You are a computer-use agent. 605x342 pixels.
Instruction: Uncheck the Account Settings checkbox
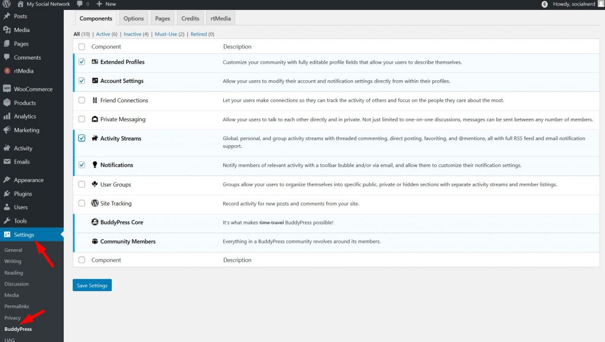[x=82, y=80]
